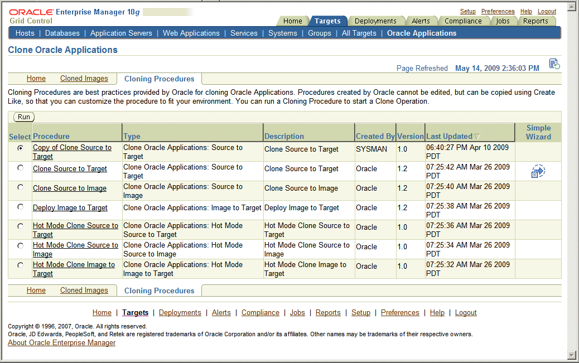
Task: Click footer Reports link
Action: tap(328, 313)
